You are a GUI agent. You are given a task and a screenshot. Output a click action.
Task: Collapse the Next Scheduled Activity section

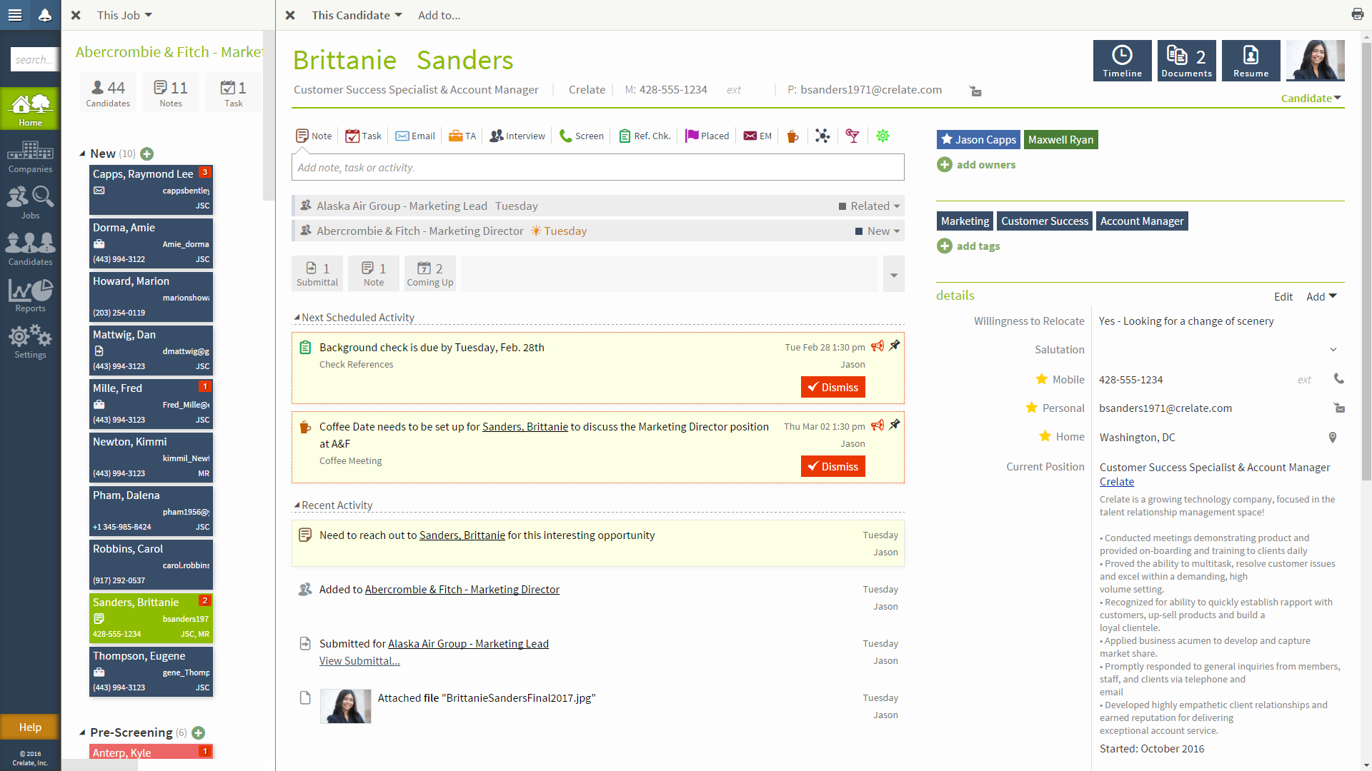click(x=297, y=317)
